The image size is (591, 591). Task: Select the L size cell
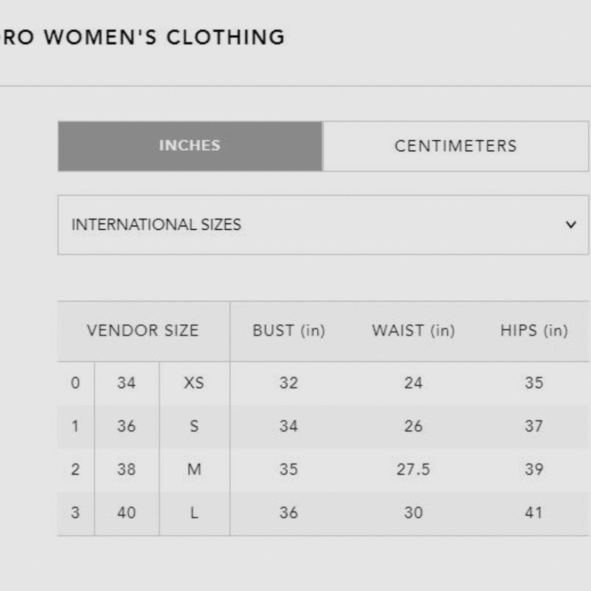click(x=194, y=513)
